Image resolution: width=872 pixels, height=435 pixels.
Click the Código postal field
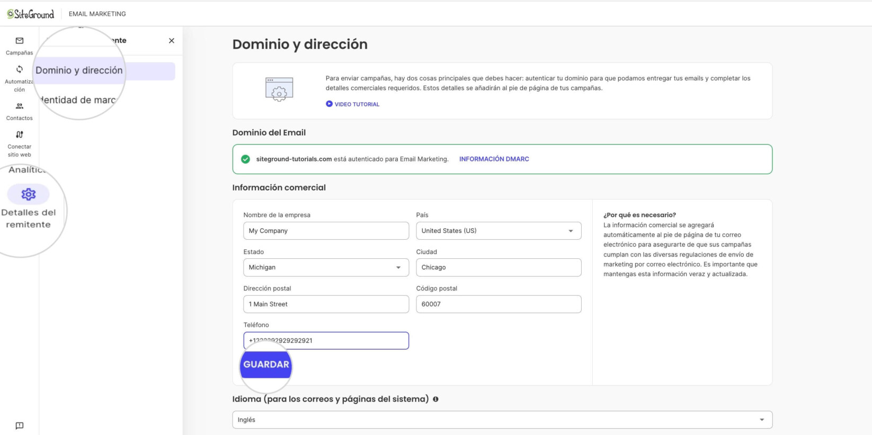(x=499, y=304)
